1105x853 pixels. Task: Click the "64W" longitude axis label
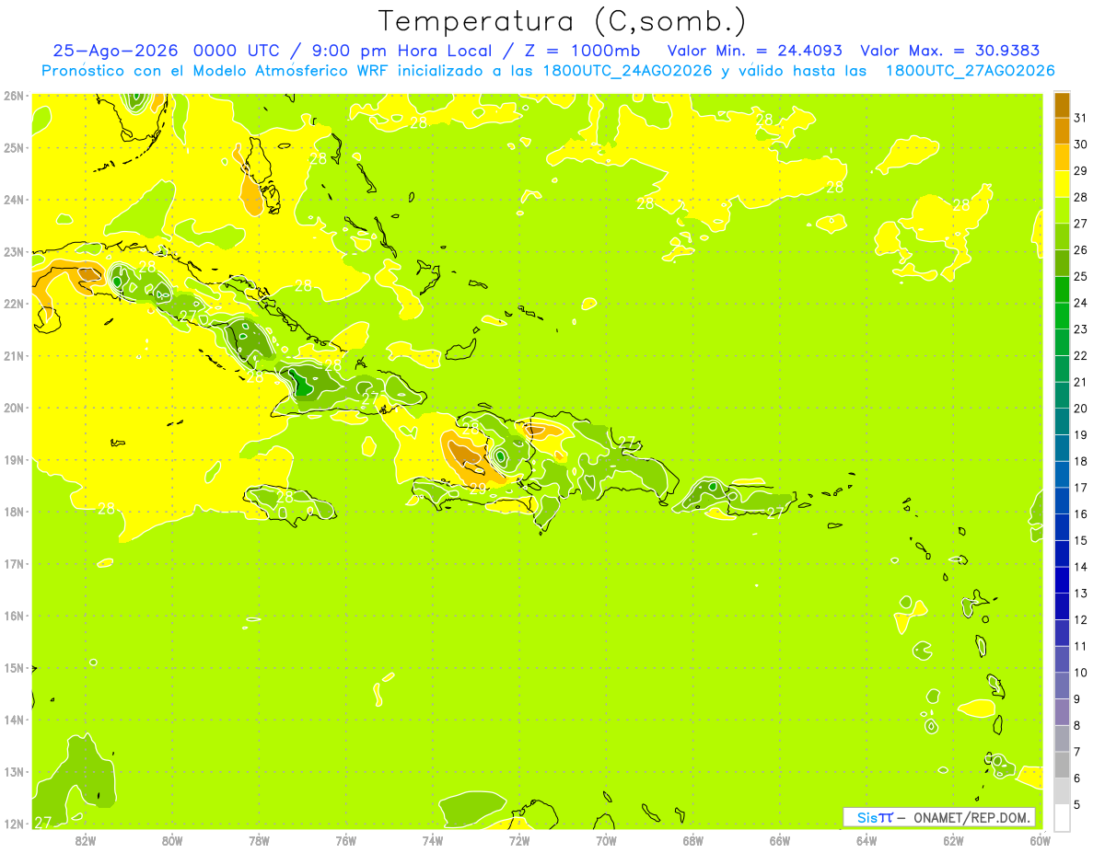[x=867, y=840]
